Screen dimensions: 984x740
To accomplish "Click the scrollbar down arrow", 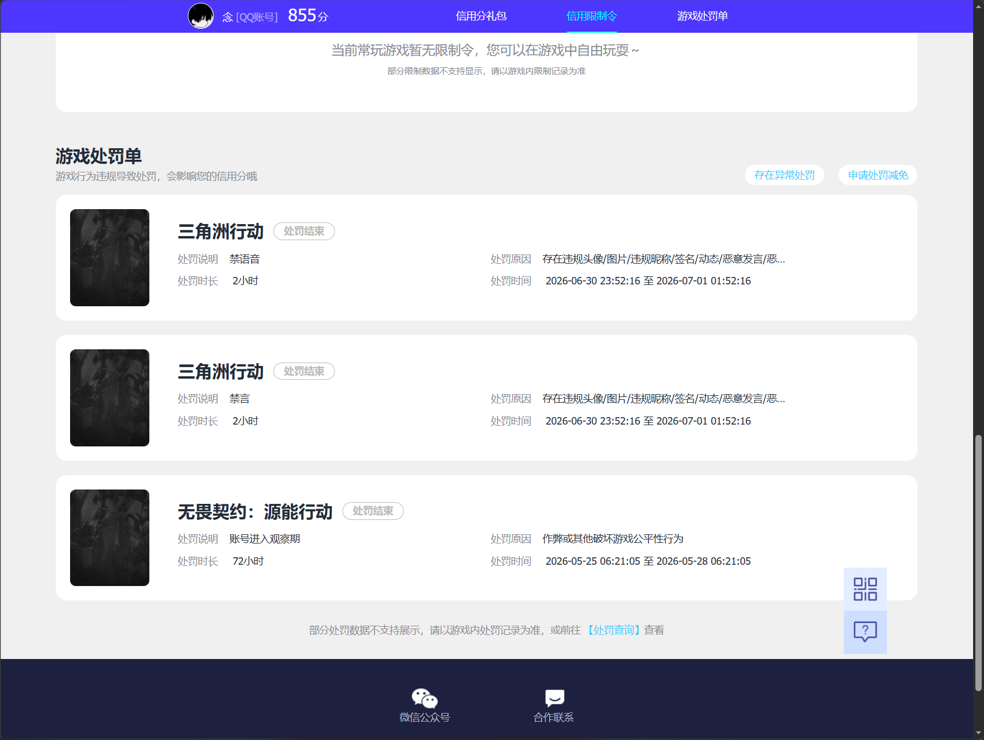I will pyautogui.click(x=978, y=734).
